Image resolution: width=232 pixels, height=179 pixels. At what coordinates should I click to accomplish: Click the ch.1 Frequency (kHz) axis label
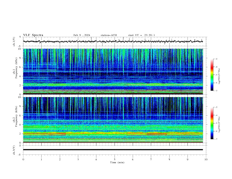pyautogui.click(x=15, y=68)
